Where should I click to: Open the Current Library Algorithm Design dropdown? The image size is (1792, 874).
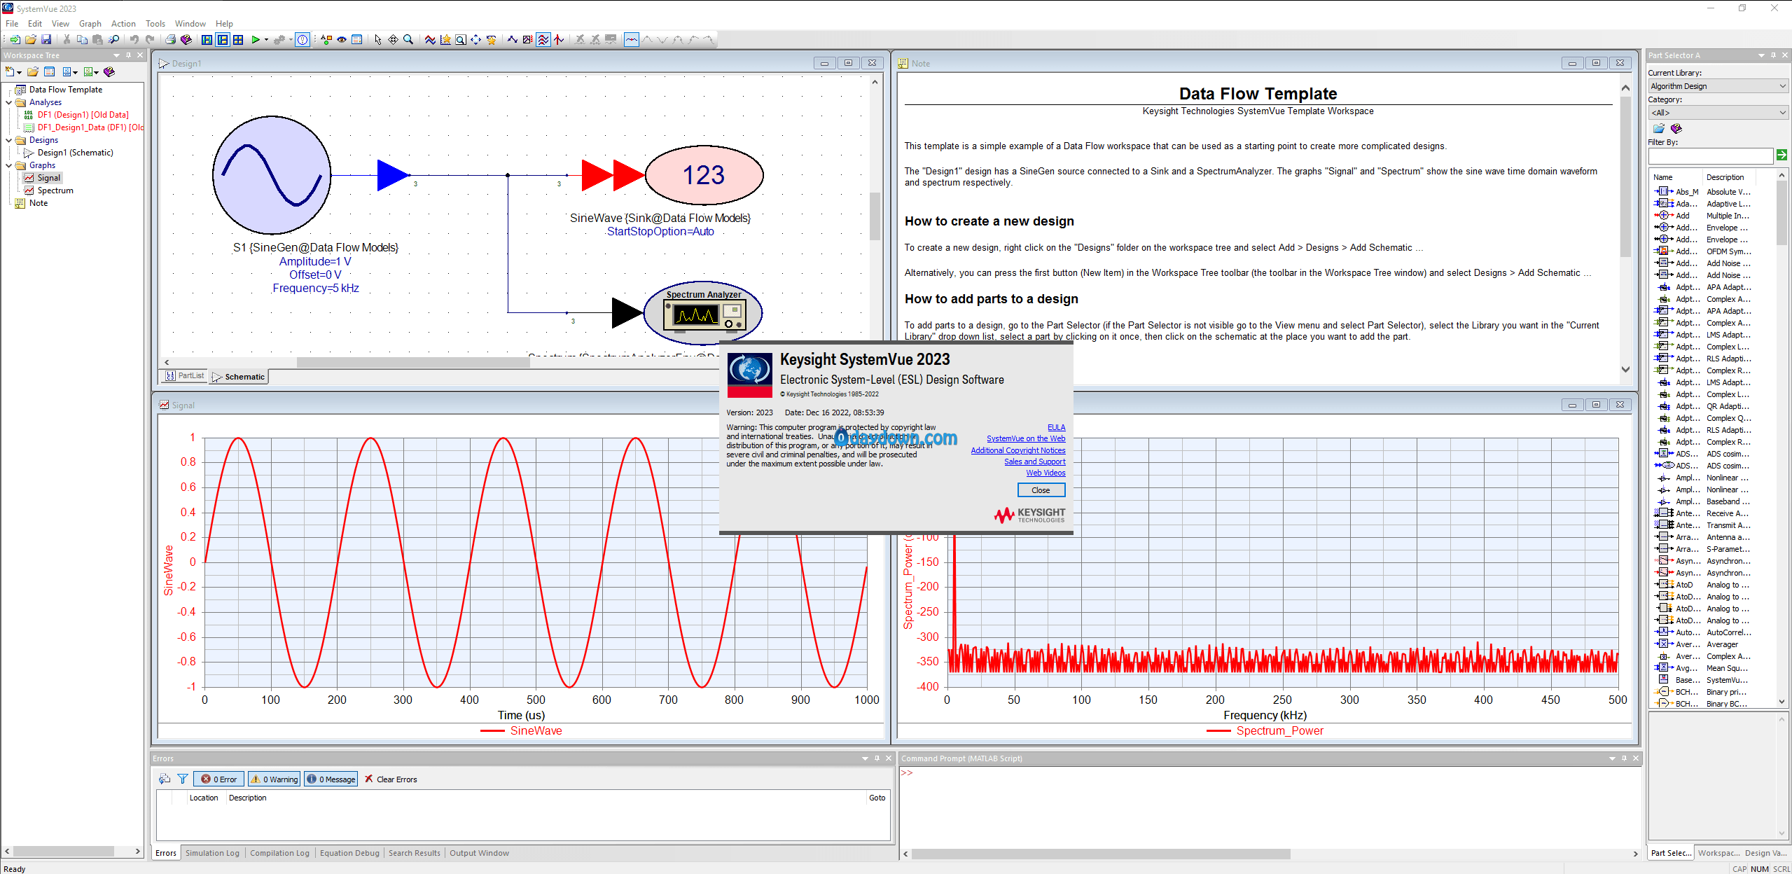tap(1718, 86)
